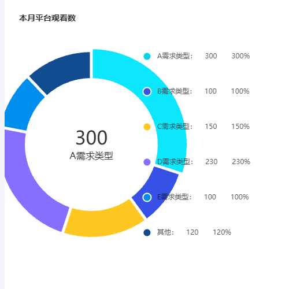The image size is (289, 289).
Task: Toggle E需求类型 legend label
Action: click(x=175, y=197)
